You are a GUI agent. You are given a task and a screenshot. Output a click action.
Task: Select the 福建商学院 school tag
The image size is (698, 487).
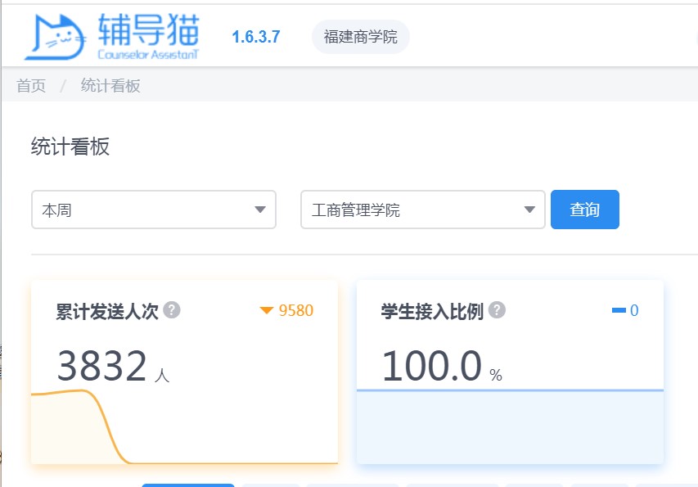click(x=360, y=37)
